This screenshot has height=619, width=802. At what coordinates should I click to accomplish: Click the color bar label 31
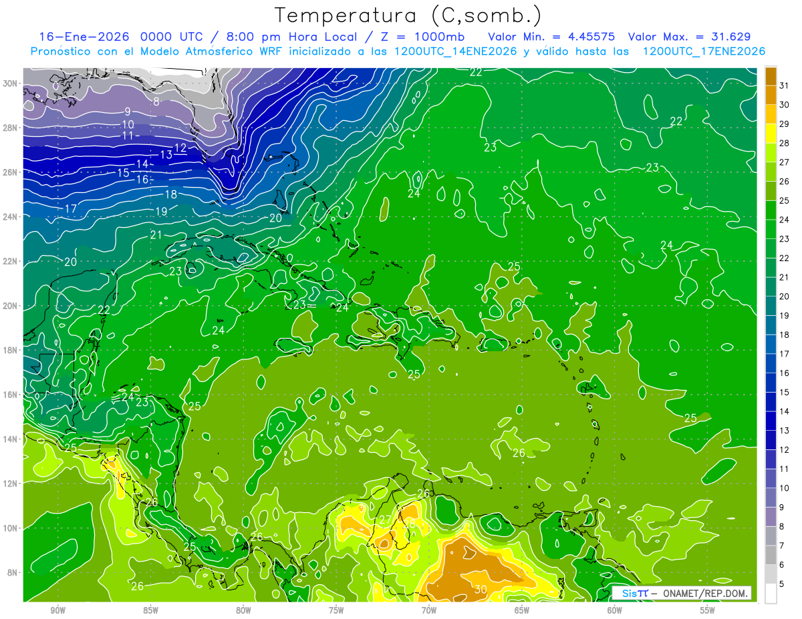pyautogui.click(x=785, y=86)
